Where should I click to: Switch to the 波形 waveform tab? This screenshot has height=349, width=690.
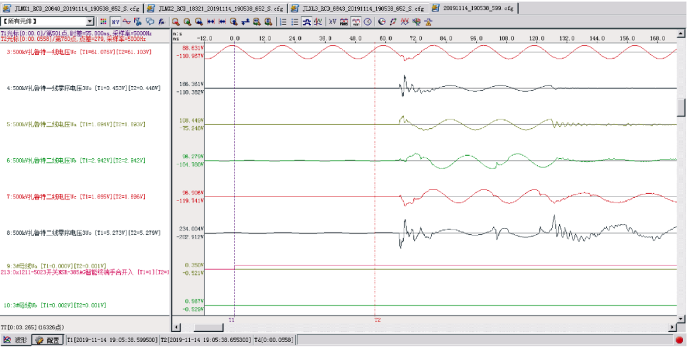click(16, 340)
